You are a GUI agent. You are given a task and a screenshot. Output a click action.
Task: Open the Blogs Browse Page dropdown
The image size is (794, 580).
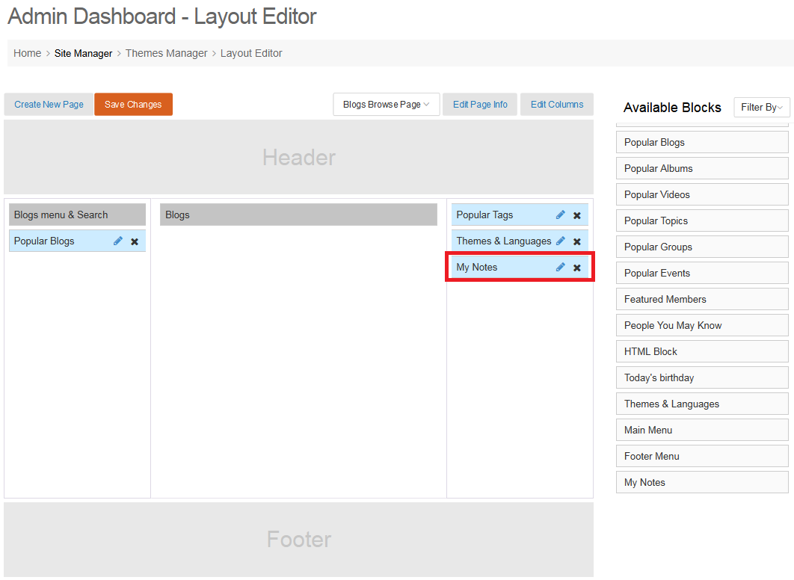point(386,105)
